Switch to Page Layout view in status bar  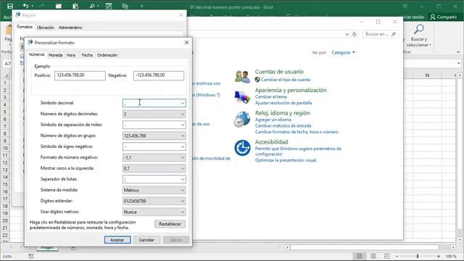point(373,256)
